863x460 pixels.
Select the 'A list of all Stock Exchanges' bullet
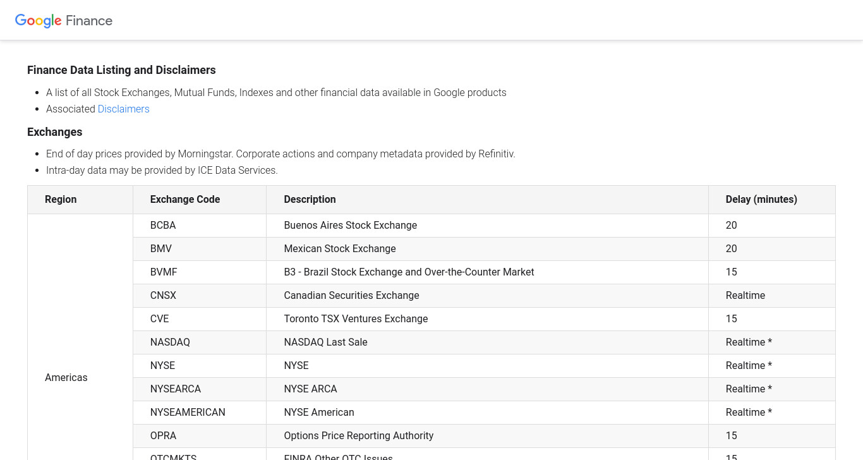point(276,93)
